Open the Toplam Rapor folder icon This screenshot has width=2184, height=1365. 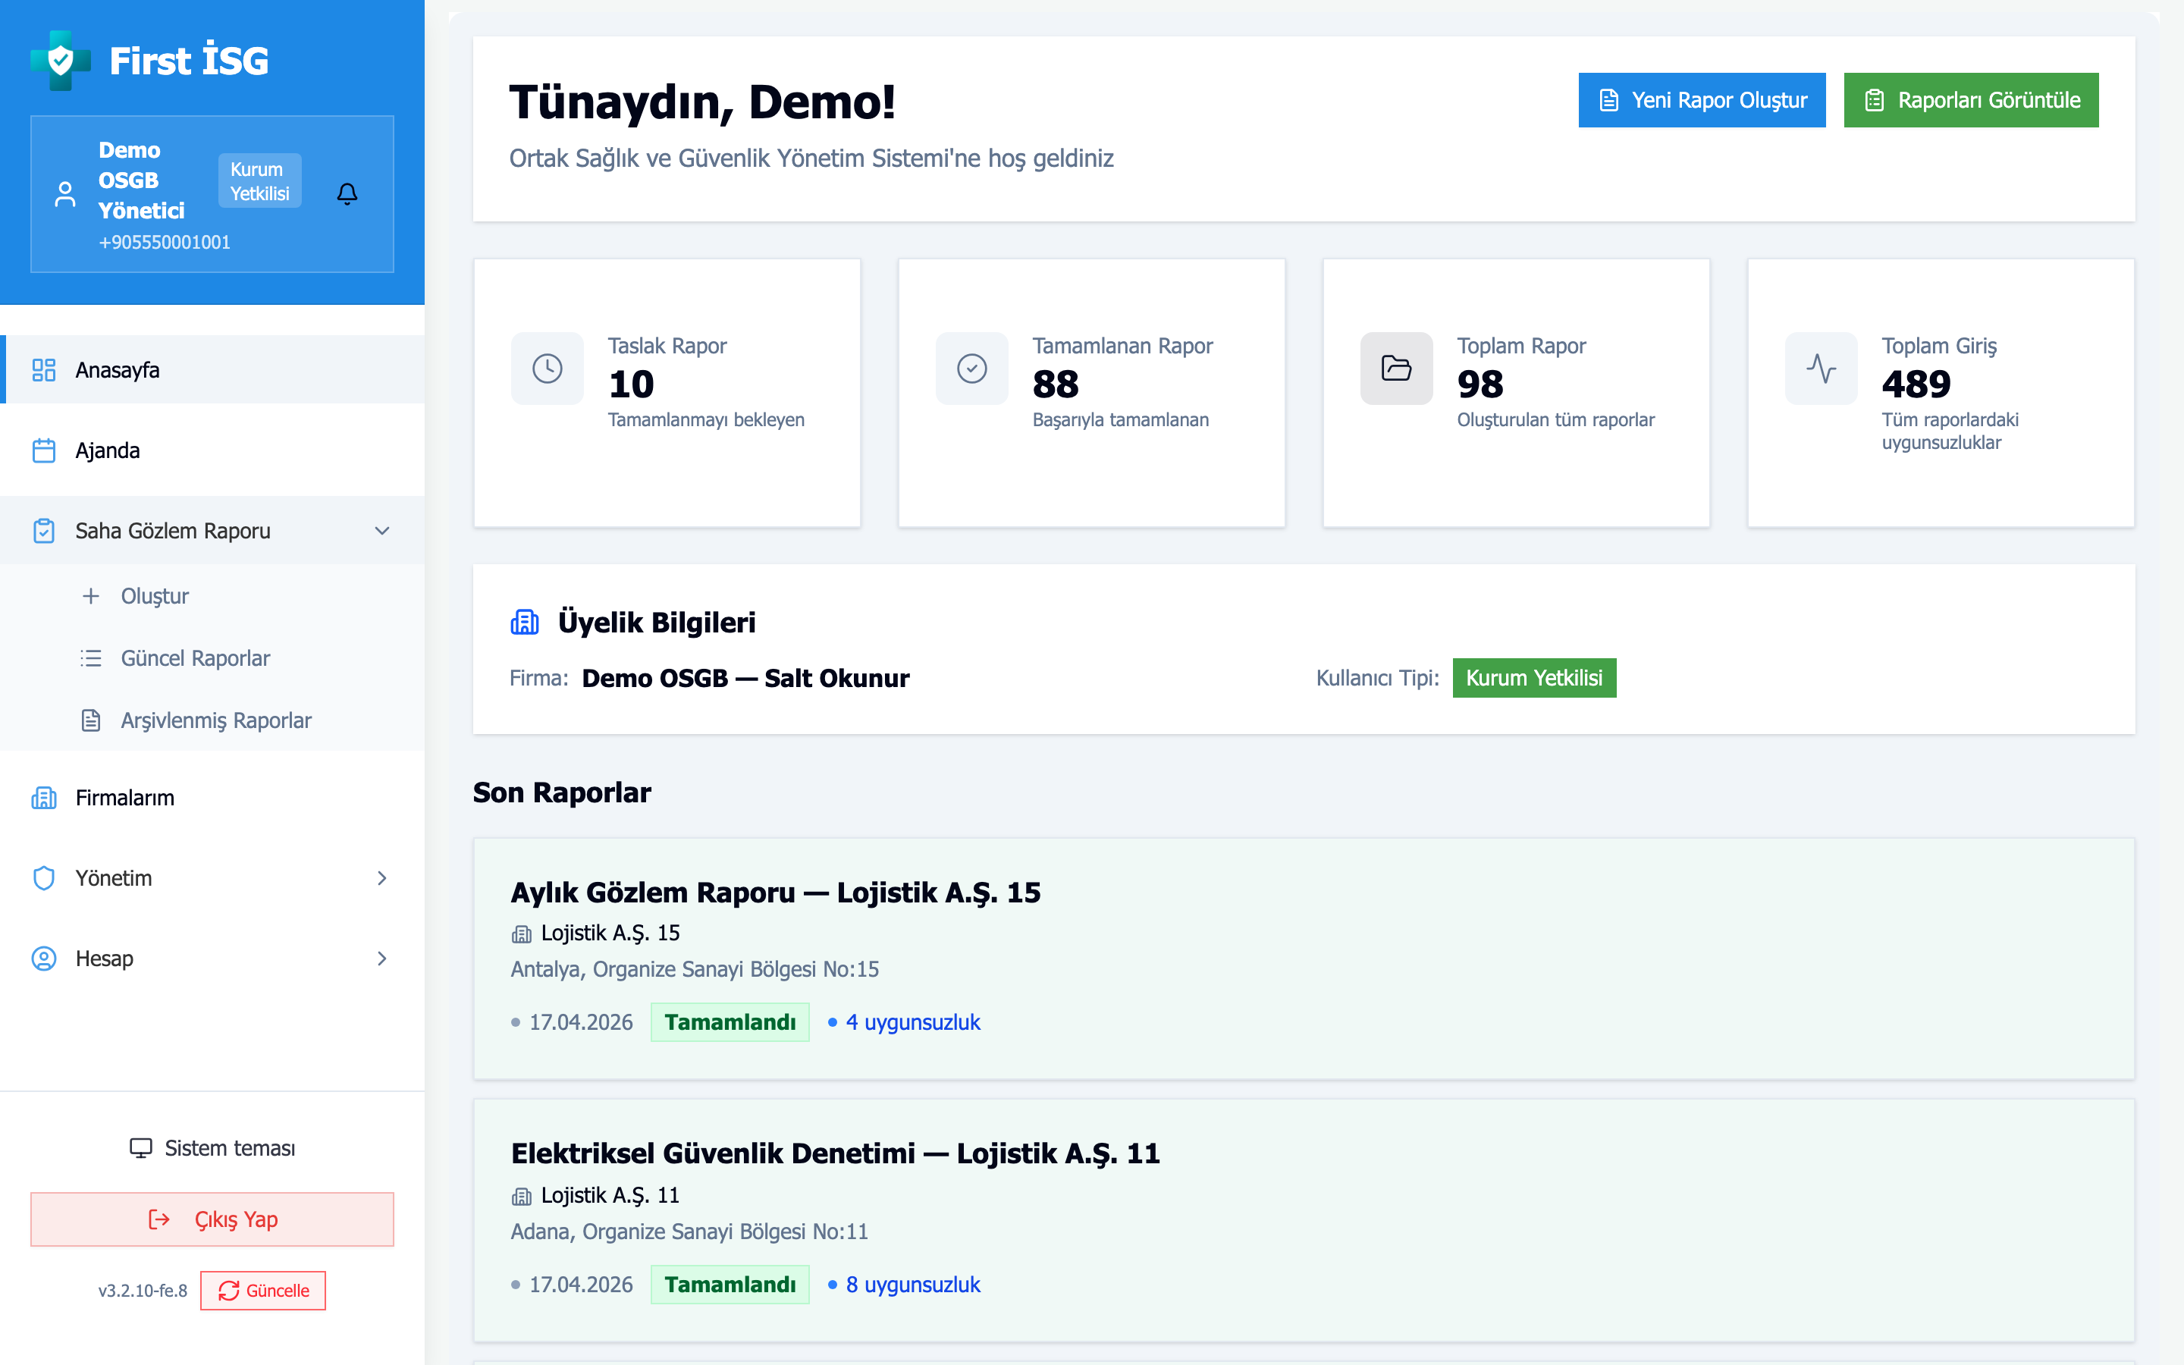1395,369
